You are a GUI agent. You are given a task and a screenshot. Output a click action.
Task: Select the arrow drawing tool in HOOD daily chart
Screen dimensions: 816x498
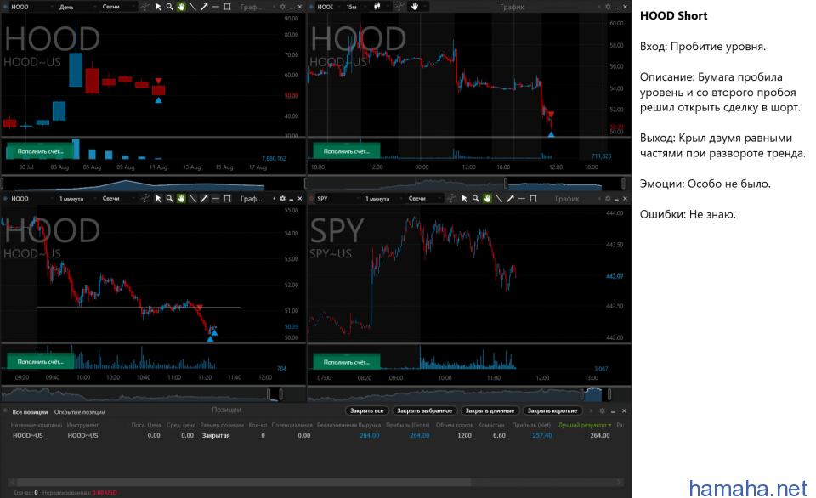204,7
